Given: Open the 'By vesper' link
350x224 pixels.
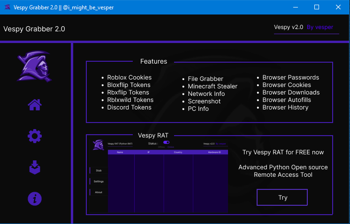Looking at the screenshot, I should click(320, 27).
